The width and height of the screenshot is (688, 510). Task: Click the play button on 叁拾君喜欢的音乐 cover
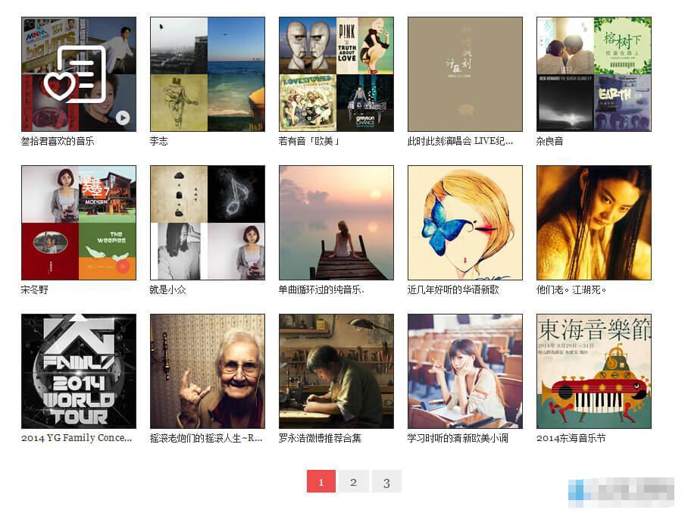point(123,117)
